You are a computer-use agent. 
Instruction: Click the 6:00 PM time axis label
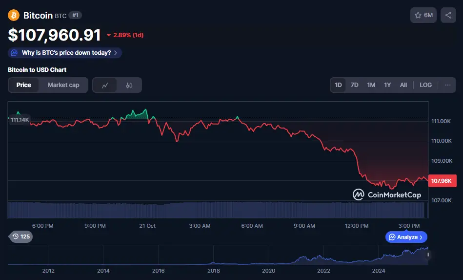click(x=43, y=226)
